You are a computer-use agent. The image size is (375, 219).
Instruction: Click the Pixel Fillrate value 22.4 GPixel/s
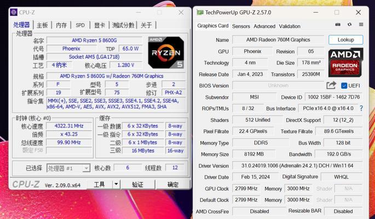tap(253, 131)
